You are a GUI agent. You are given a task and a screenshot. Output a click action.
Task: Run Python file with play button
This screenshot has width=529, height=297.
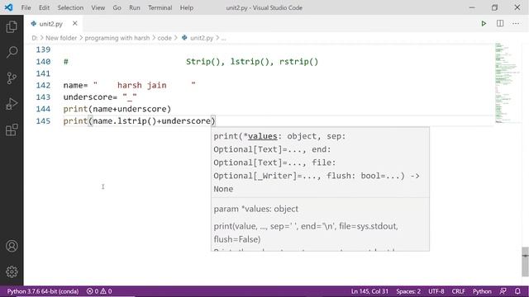tap(484, 24)
